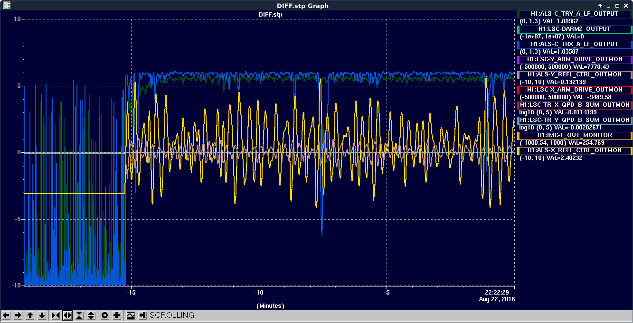633x323 pixels.
Task: Zoom out horizontally with the outward-triangles icon
Action: click(x=67, y=315)
